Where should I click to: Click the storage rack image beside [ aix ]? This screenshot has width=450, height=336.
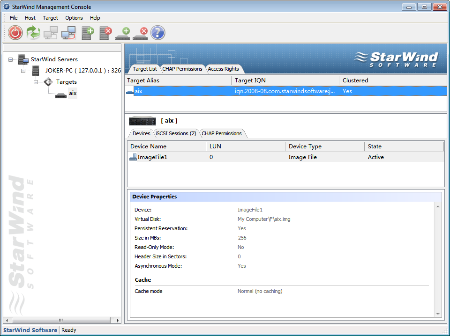click(x=142, y=121)
